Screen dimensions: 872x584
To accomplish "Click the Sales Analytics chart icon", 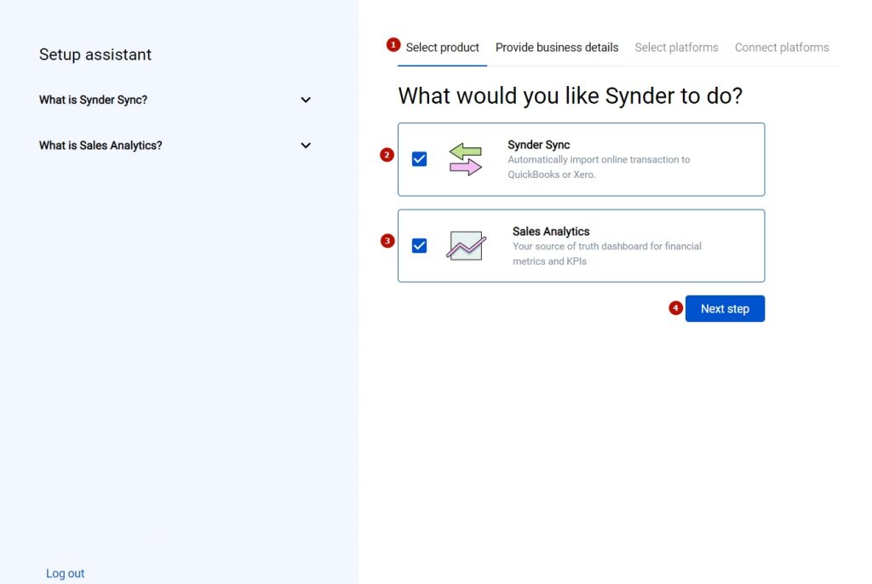I will pyautogui.click(x=466, y=246).
